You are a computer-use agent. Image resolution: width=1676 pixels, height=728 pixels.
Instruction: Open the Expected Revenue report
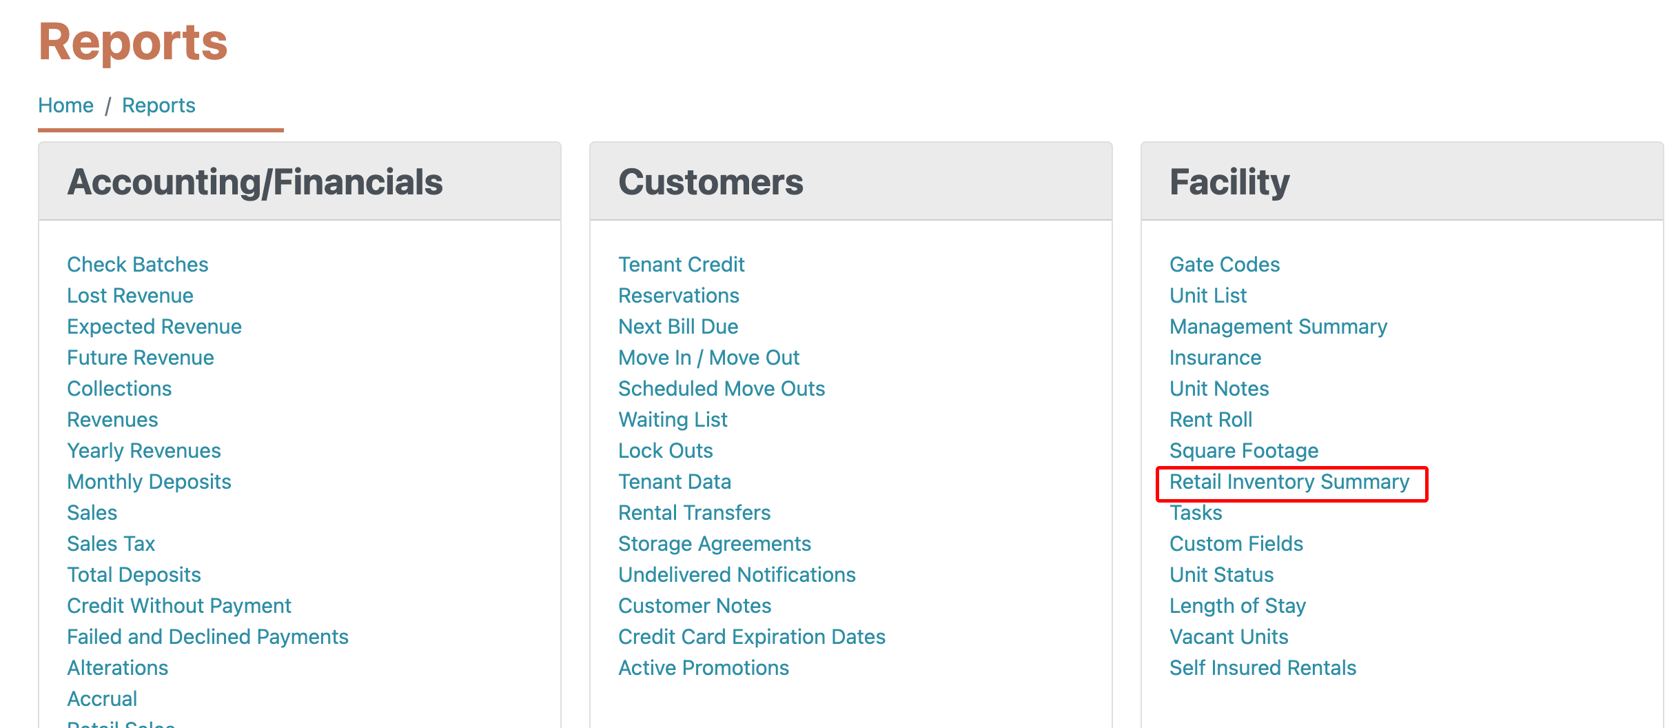[x=154, y=327]
